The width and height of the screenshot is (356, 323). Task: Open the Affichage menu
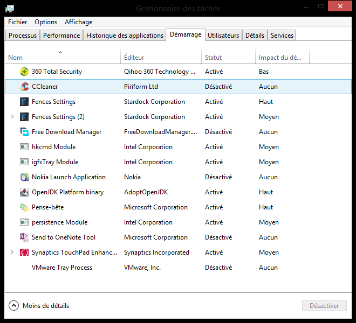click(x=79, y=22)
